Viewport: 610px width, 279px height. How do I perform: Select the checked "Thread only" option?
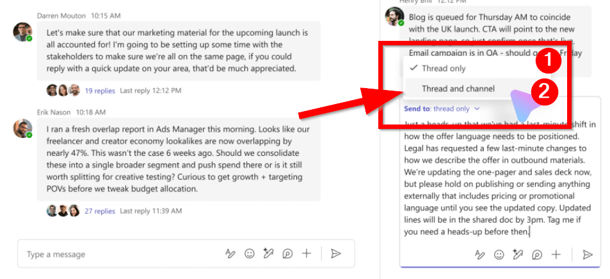pos(443,68)
